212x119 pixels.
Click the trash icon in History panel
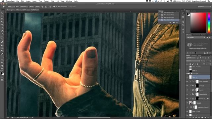[177, 22]
